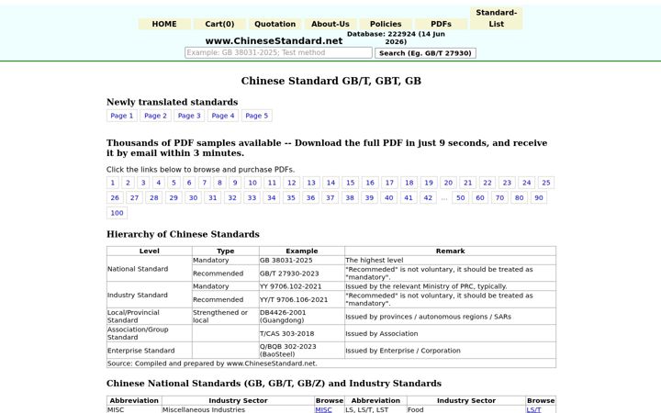Browse PDF list page 38
The image size is (661, 413).
[350, 197]
